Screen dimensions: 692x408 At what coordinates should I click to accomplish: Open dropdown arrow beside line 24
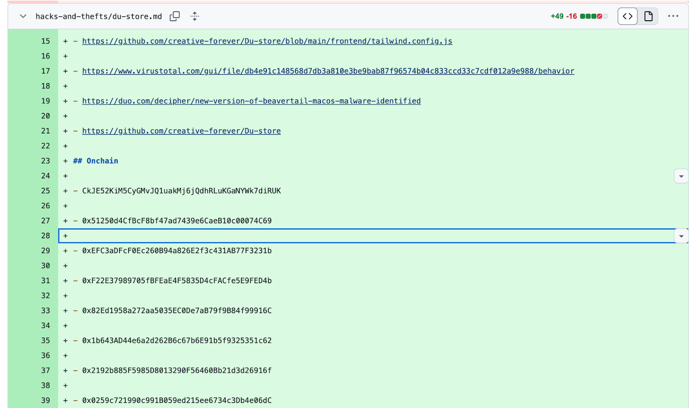tap(681, 176)
